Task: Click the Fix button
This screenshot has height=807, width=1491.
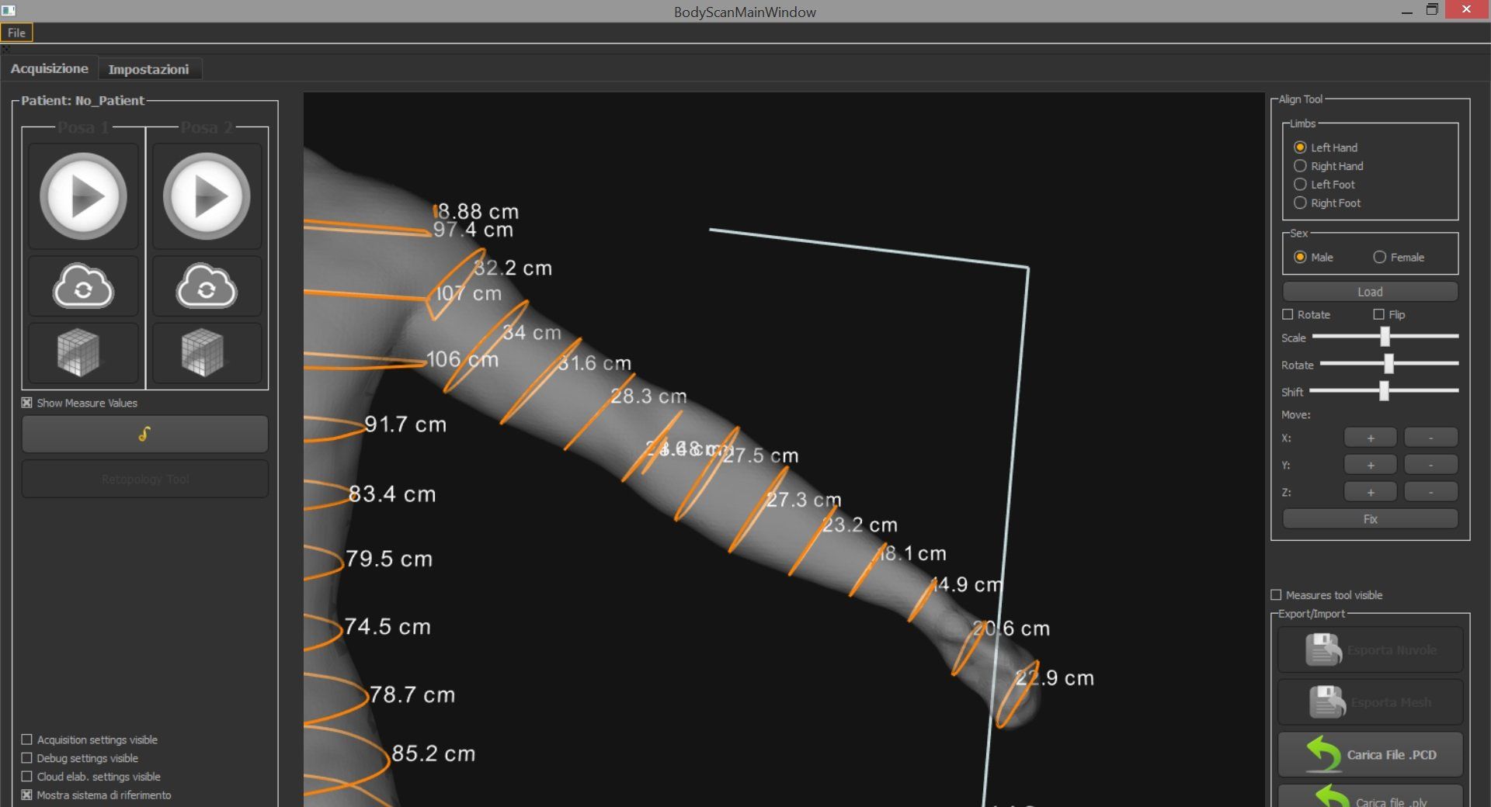Action: [1370, 519]
